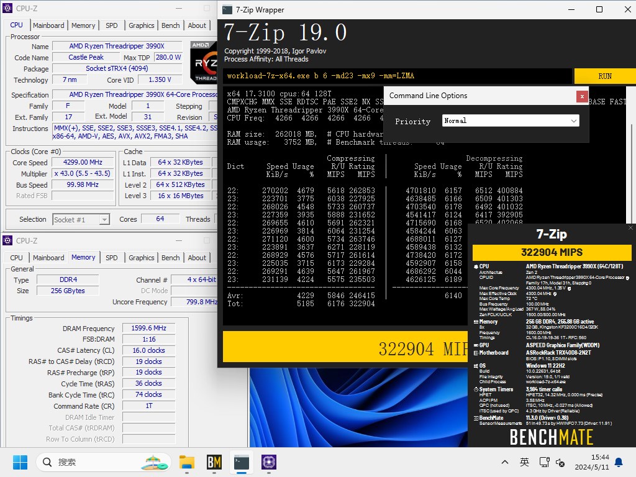Open BenchMate from the taskbar BM icon
636x477 pixels.
click(214, 462)
